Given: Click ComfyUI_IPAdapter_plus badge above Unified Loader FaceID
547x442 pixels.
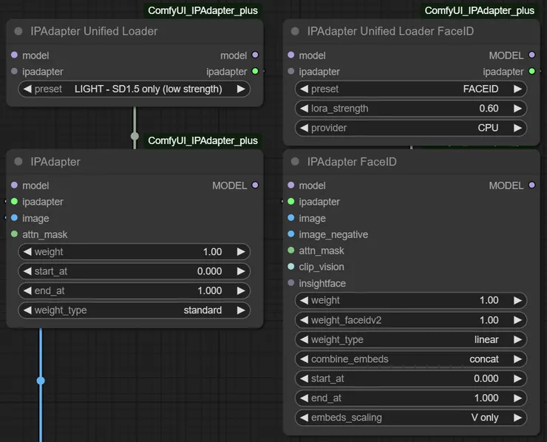Looking at the screenshot, I should [x=479, y=10].
